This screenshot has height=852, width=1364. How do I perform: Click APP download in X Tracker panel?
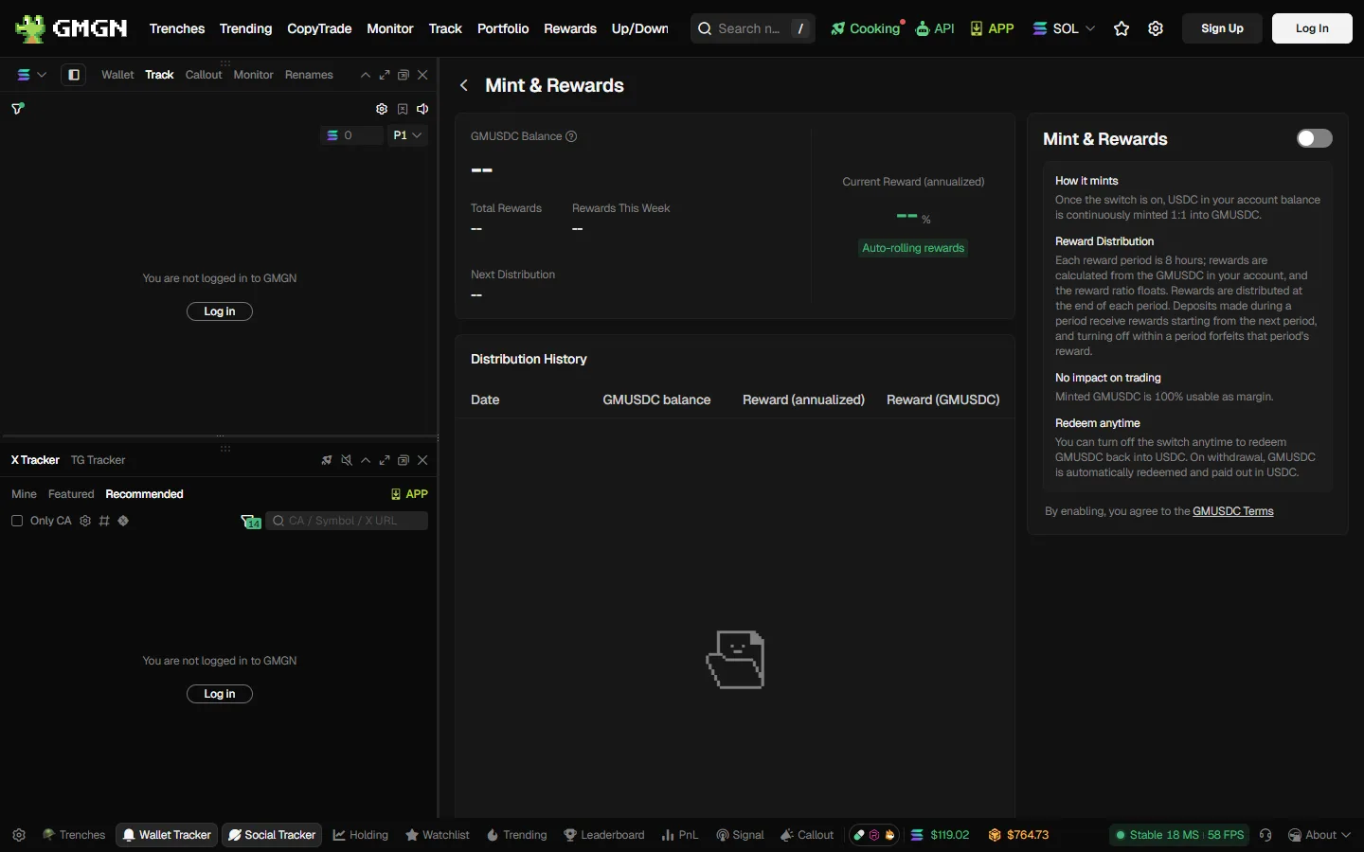[x=409, y=494]
